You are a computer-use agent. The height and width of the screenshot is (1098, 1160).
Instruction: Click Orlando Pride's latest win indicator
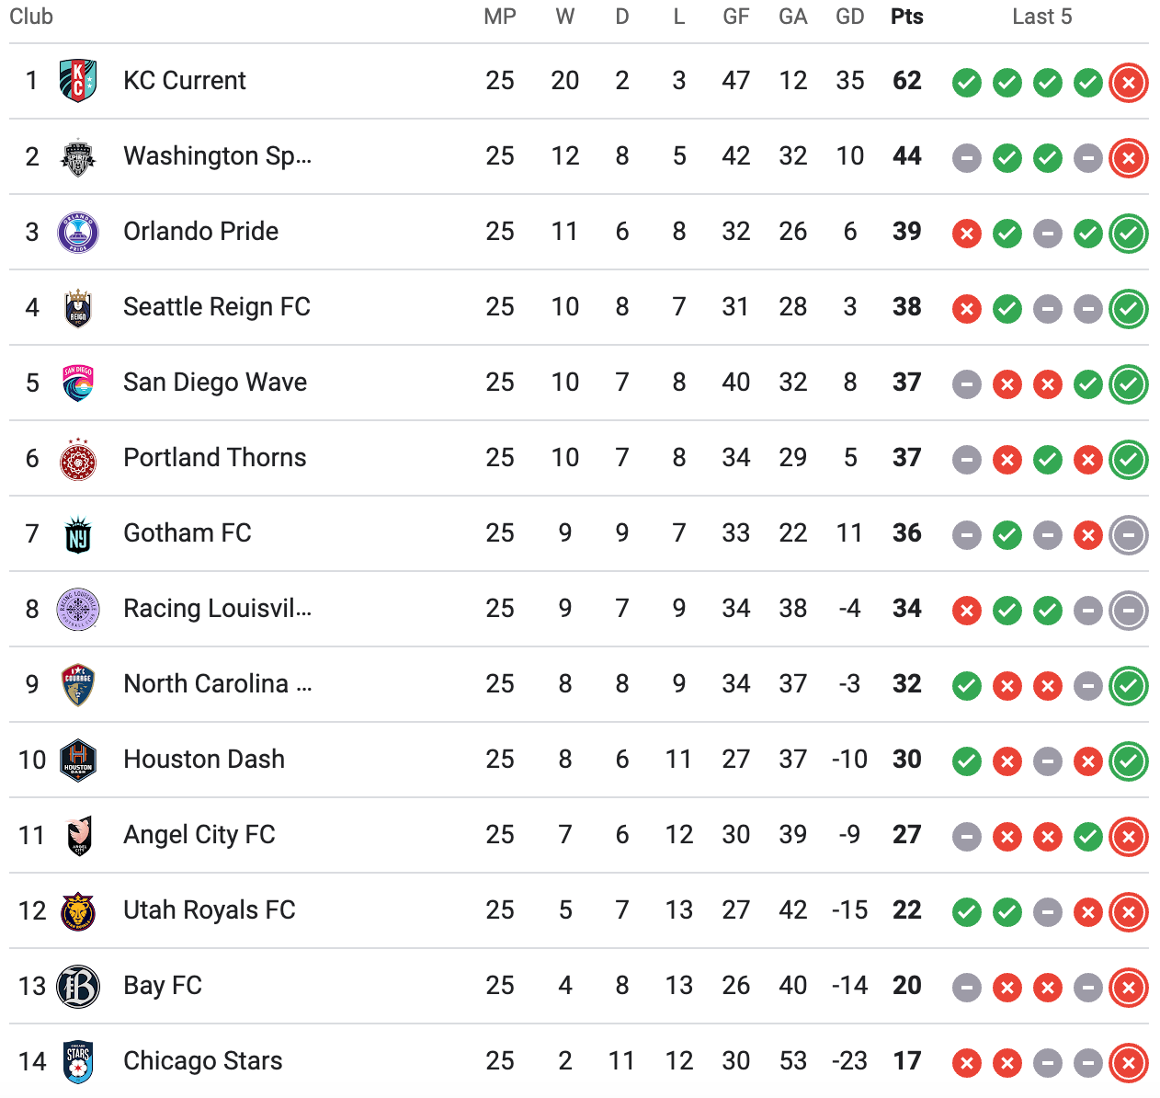coord(1129,234)
